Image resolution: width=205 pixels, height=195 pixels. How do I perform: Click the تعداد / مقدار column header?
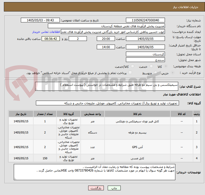45,114
